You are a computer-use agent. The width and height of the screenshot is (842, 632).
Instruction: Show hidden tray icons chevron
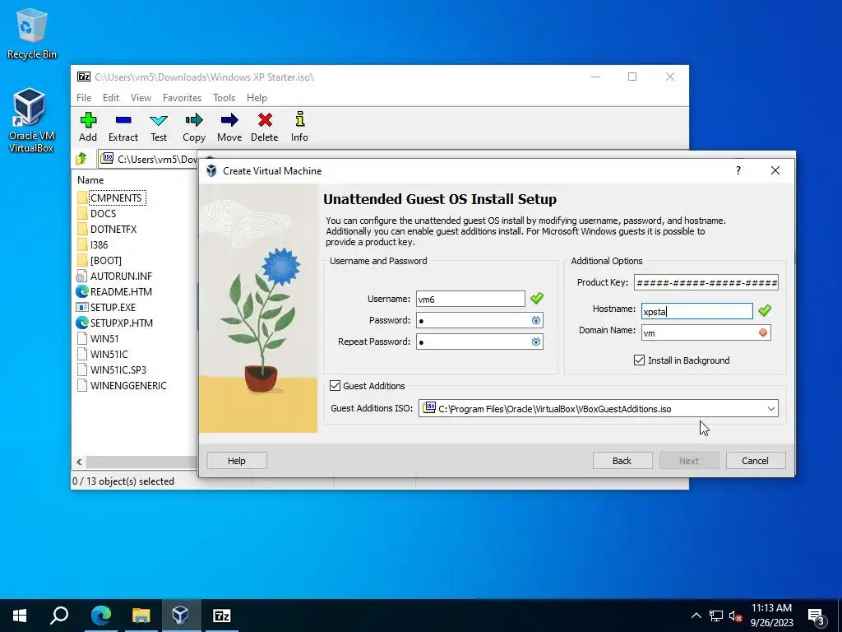click(696, 616)
